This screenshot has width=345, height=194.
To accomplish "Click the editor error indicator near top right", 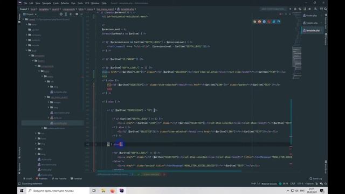I will 281,14.
